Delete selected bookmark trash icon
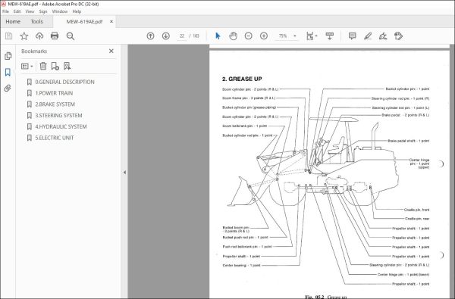Viewport: 455px width, 299px height. (x=43, y=66)
